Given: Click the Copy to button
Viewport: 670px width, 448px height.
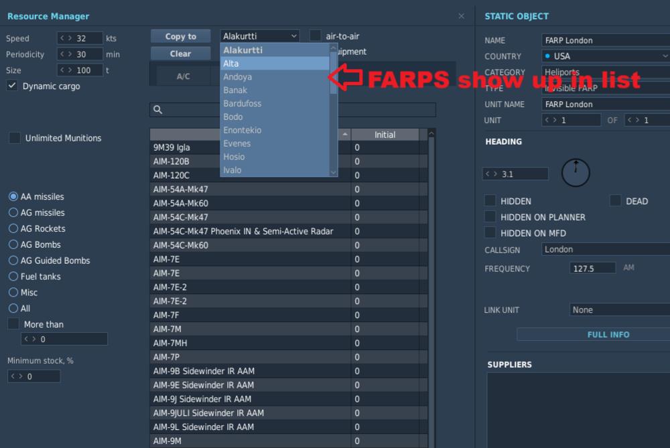Looking at the screenshot, I should (x=181, y=36).
